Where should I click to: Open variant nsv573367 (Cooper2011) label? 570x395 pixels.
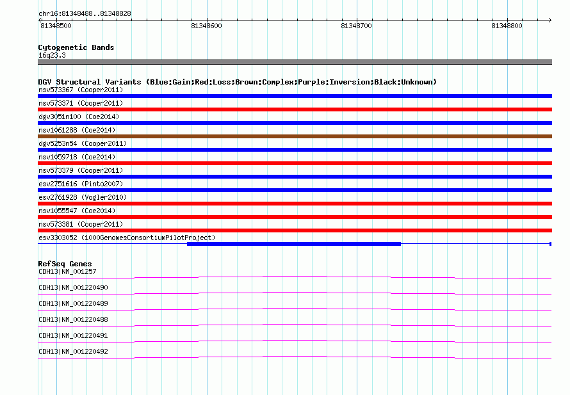pos(81,90)
